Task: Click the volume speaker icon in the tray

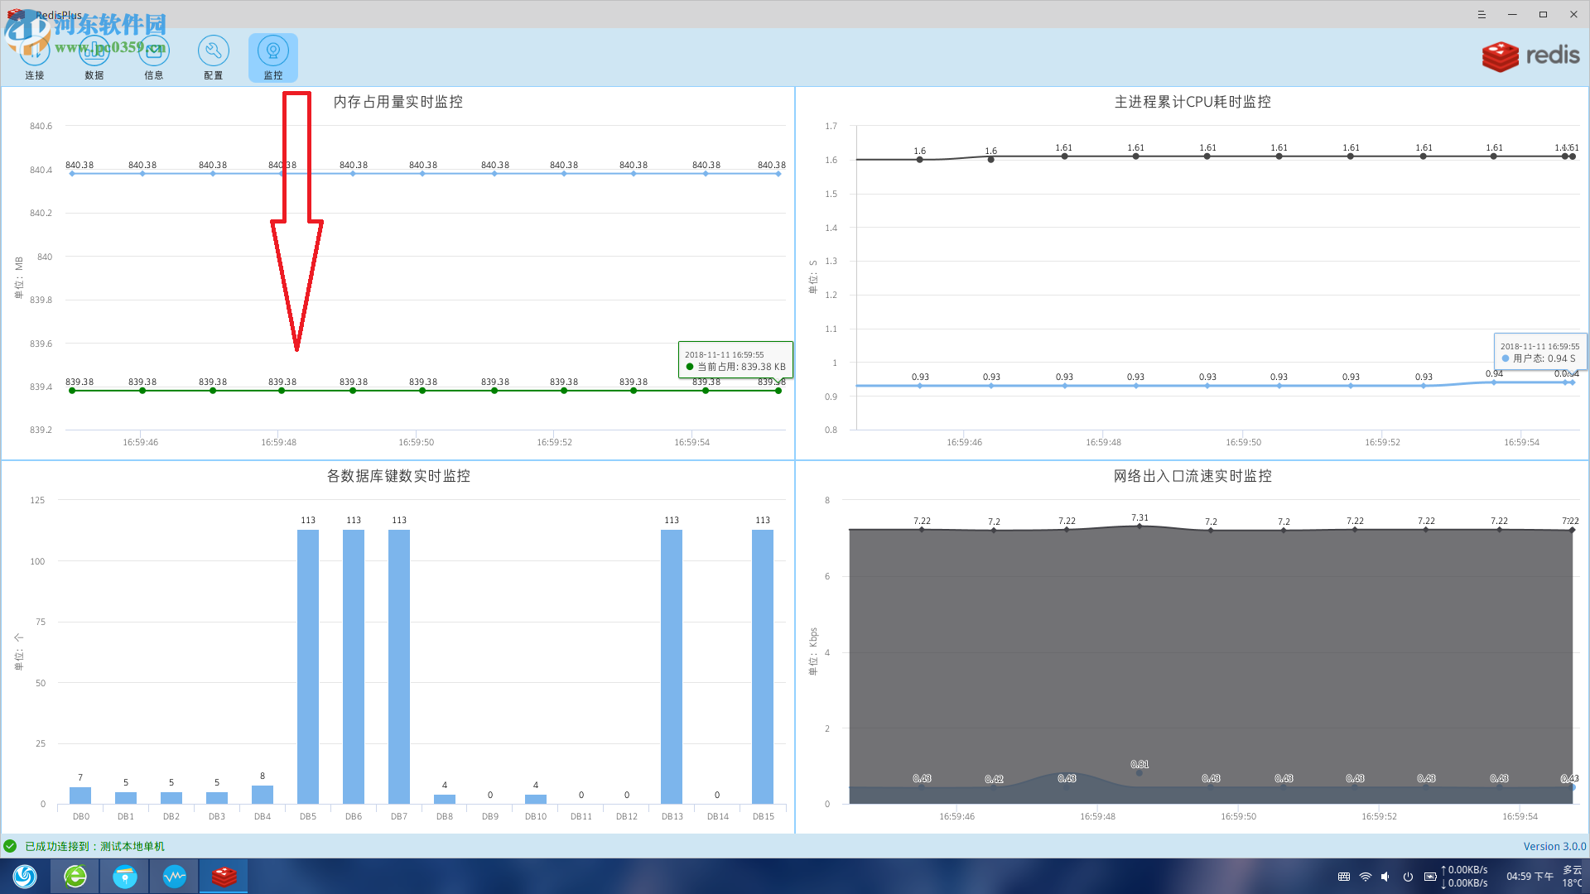Action: click(x=1386, y=876)
